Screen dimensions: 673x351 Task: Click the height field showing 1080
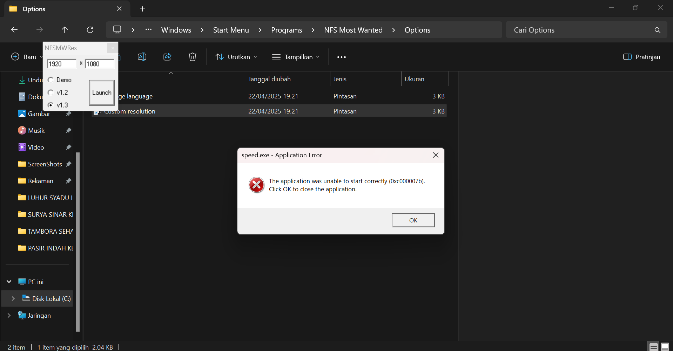click(100, 64)
